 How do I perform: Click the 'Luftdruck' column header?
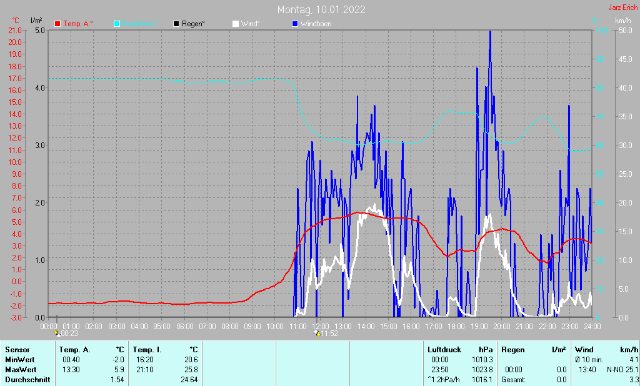444,350
